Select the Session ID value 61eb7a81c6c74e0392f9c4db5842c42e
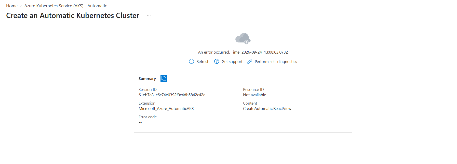The image size is (457, 164). (172, 95)
